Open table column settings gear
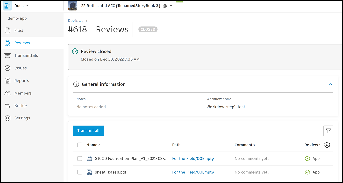 [327, 145]
